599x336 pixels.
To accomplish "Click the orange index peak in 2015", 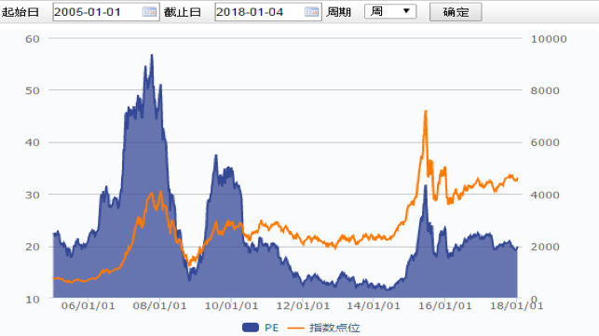I will pos(426,111).
